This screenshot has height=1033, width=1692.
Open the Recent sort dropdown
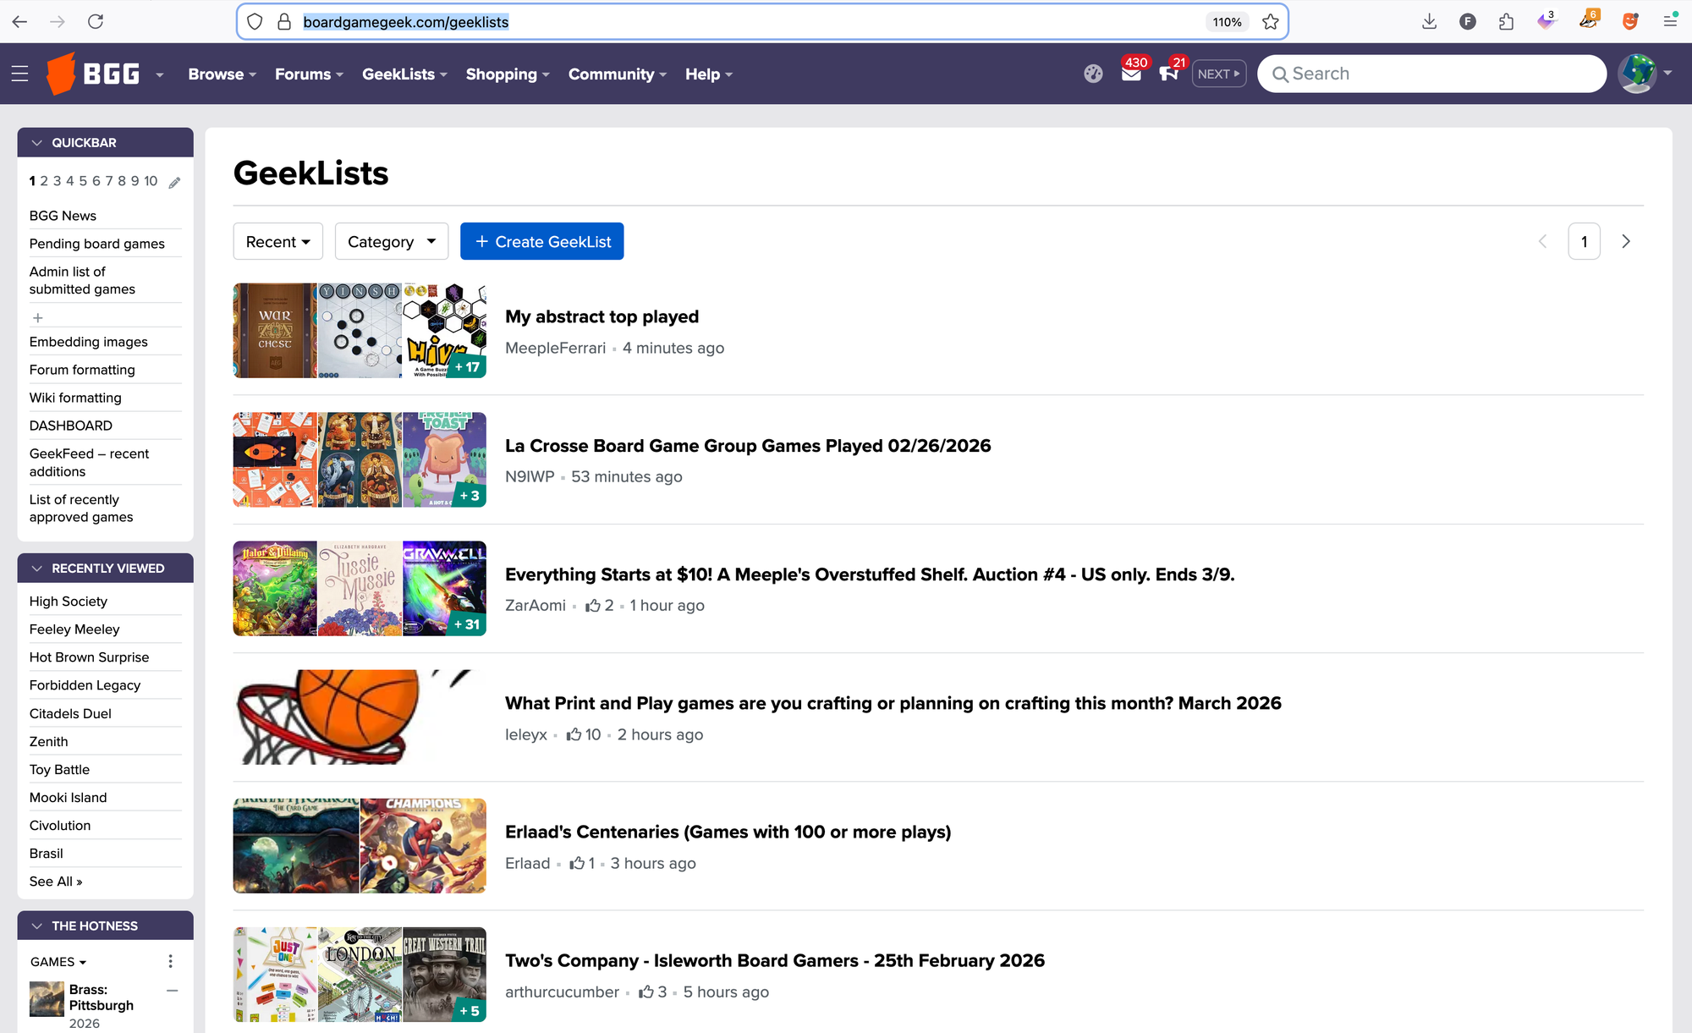277,241
